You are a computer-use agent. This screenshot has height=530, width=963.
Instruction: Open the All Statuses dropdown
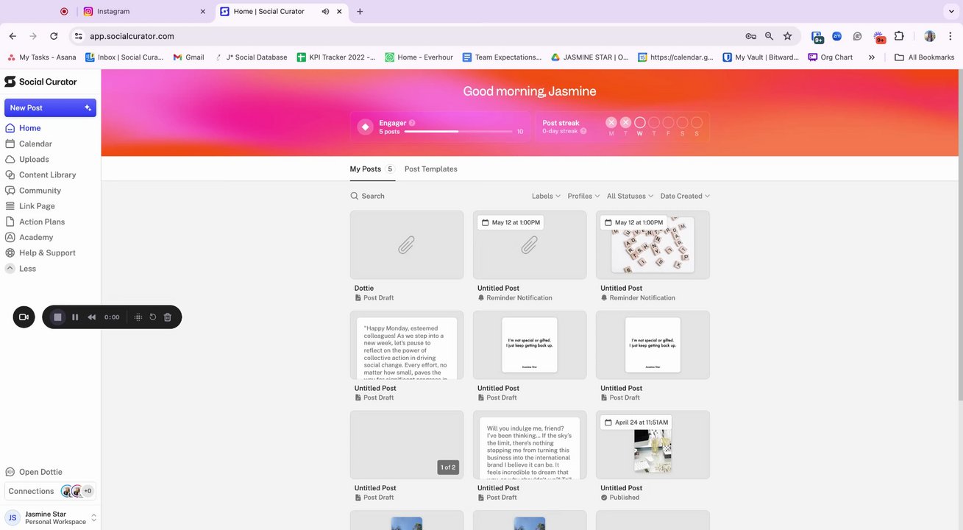(x=630, y=196)
